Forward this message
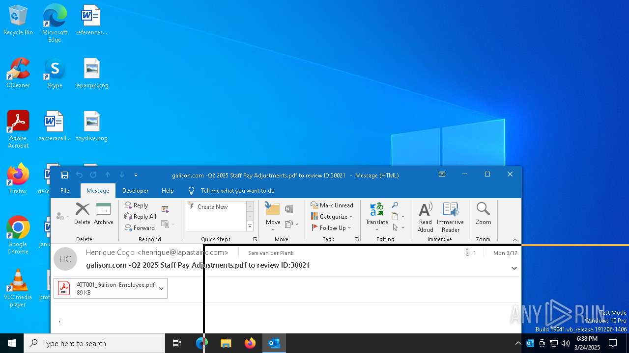Screen dimensions: 629x353 click(140, 228)
